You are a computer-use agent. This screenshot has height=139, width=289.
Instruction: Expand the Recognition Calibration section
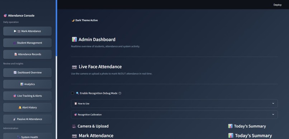click(x=174, y=115)
